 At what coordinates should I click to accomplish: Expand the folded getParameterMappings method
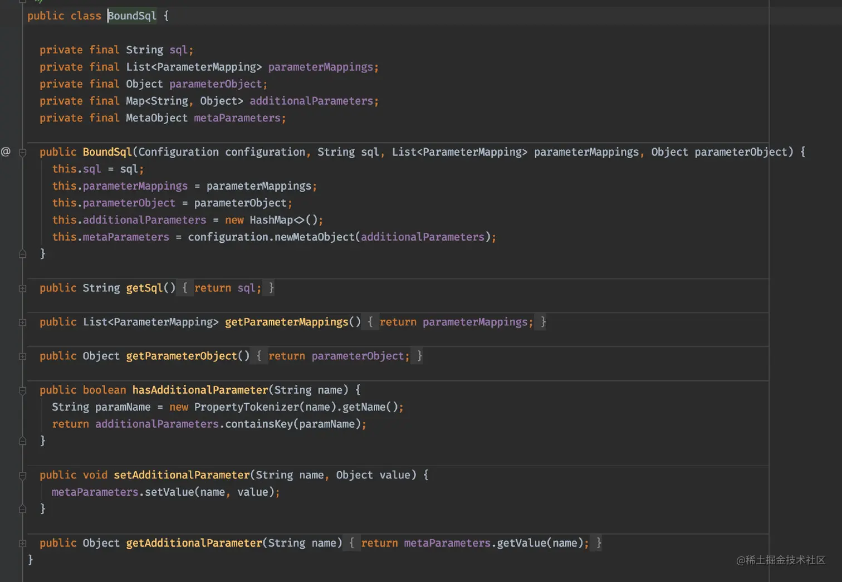[x=23, y=322]
